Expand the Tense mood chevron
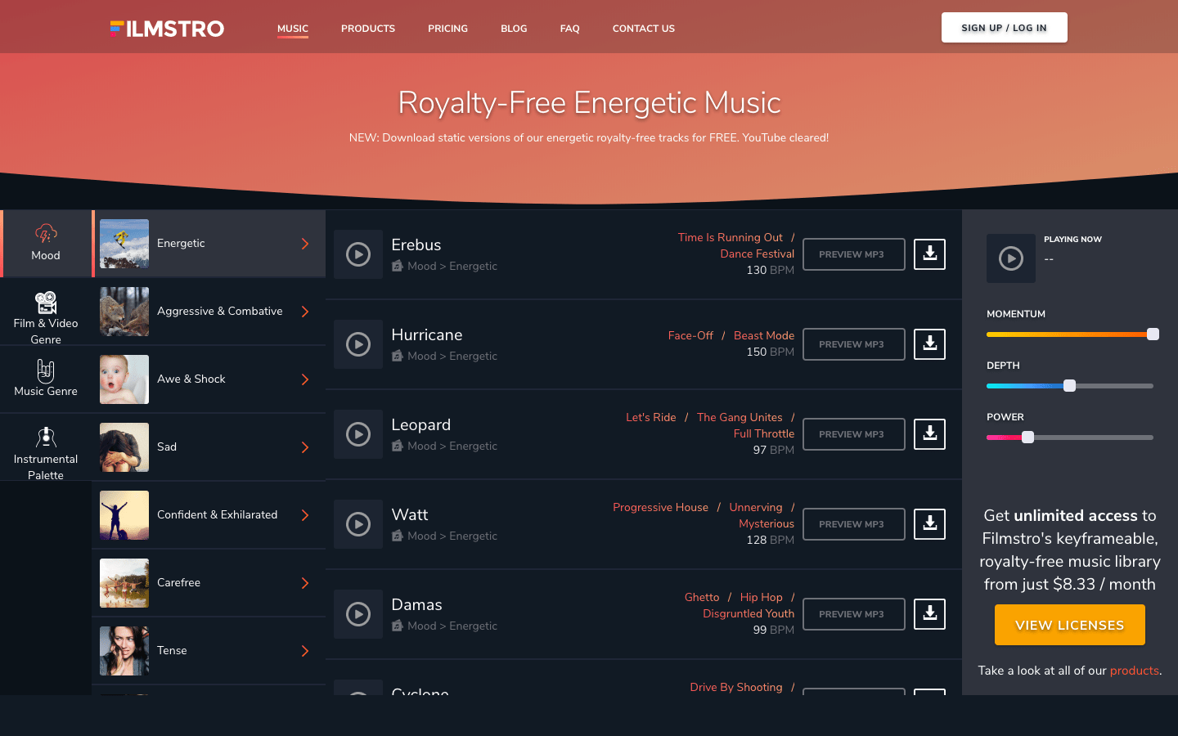The height and width of the screenshot is (736, 1178). pyautogui.click(x=305, y=651)
